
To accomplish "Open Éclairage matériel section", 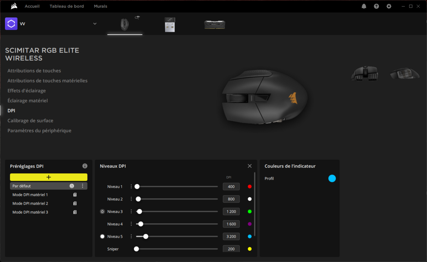I will click(27, 101).
